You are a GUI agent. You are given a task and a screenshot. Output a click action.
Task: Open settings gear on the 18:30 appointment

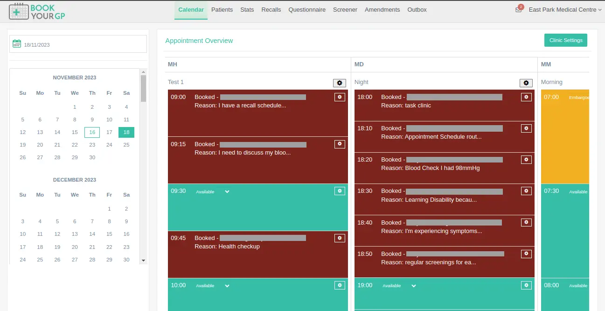(526, 191)
